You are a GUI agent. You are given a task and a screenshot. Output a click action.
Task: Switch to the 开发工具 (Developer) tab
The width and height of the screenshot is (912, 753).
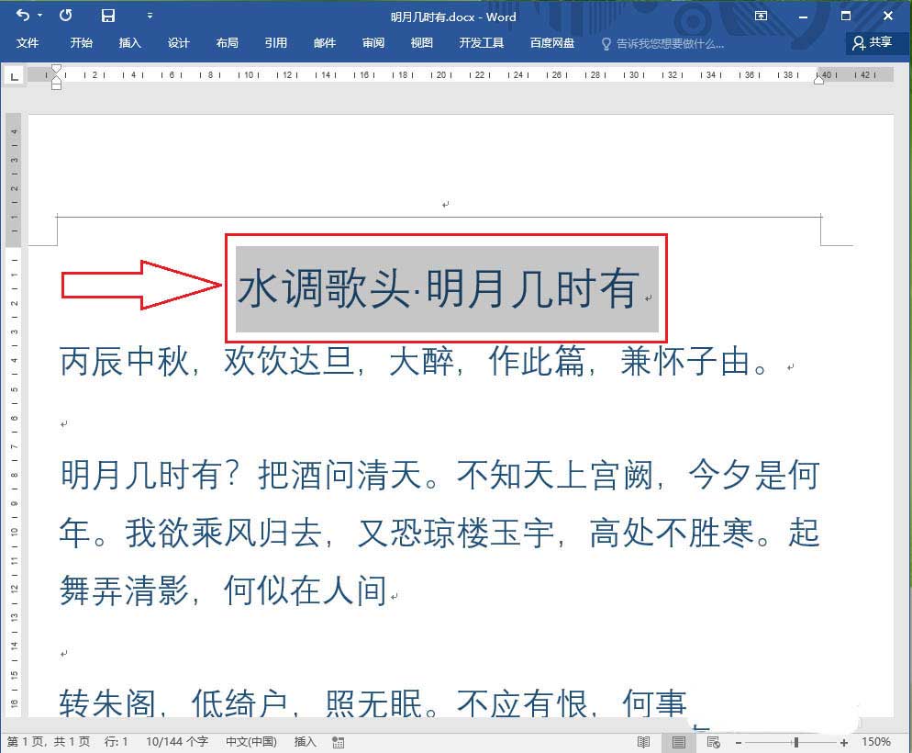pyautogui.click(x=481, y=42)
